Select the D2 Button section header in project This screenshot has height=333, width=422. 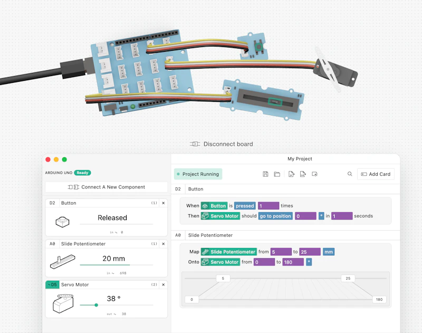click(x=285, y=189)
